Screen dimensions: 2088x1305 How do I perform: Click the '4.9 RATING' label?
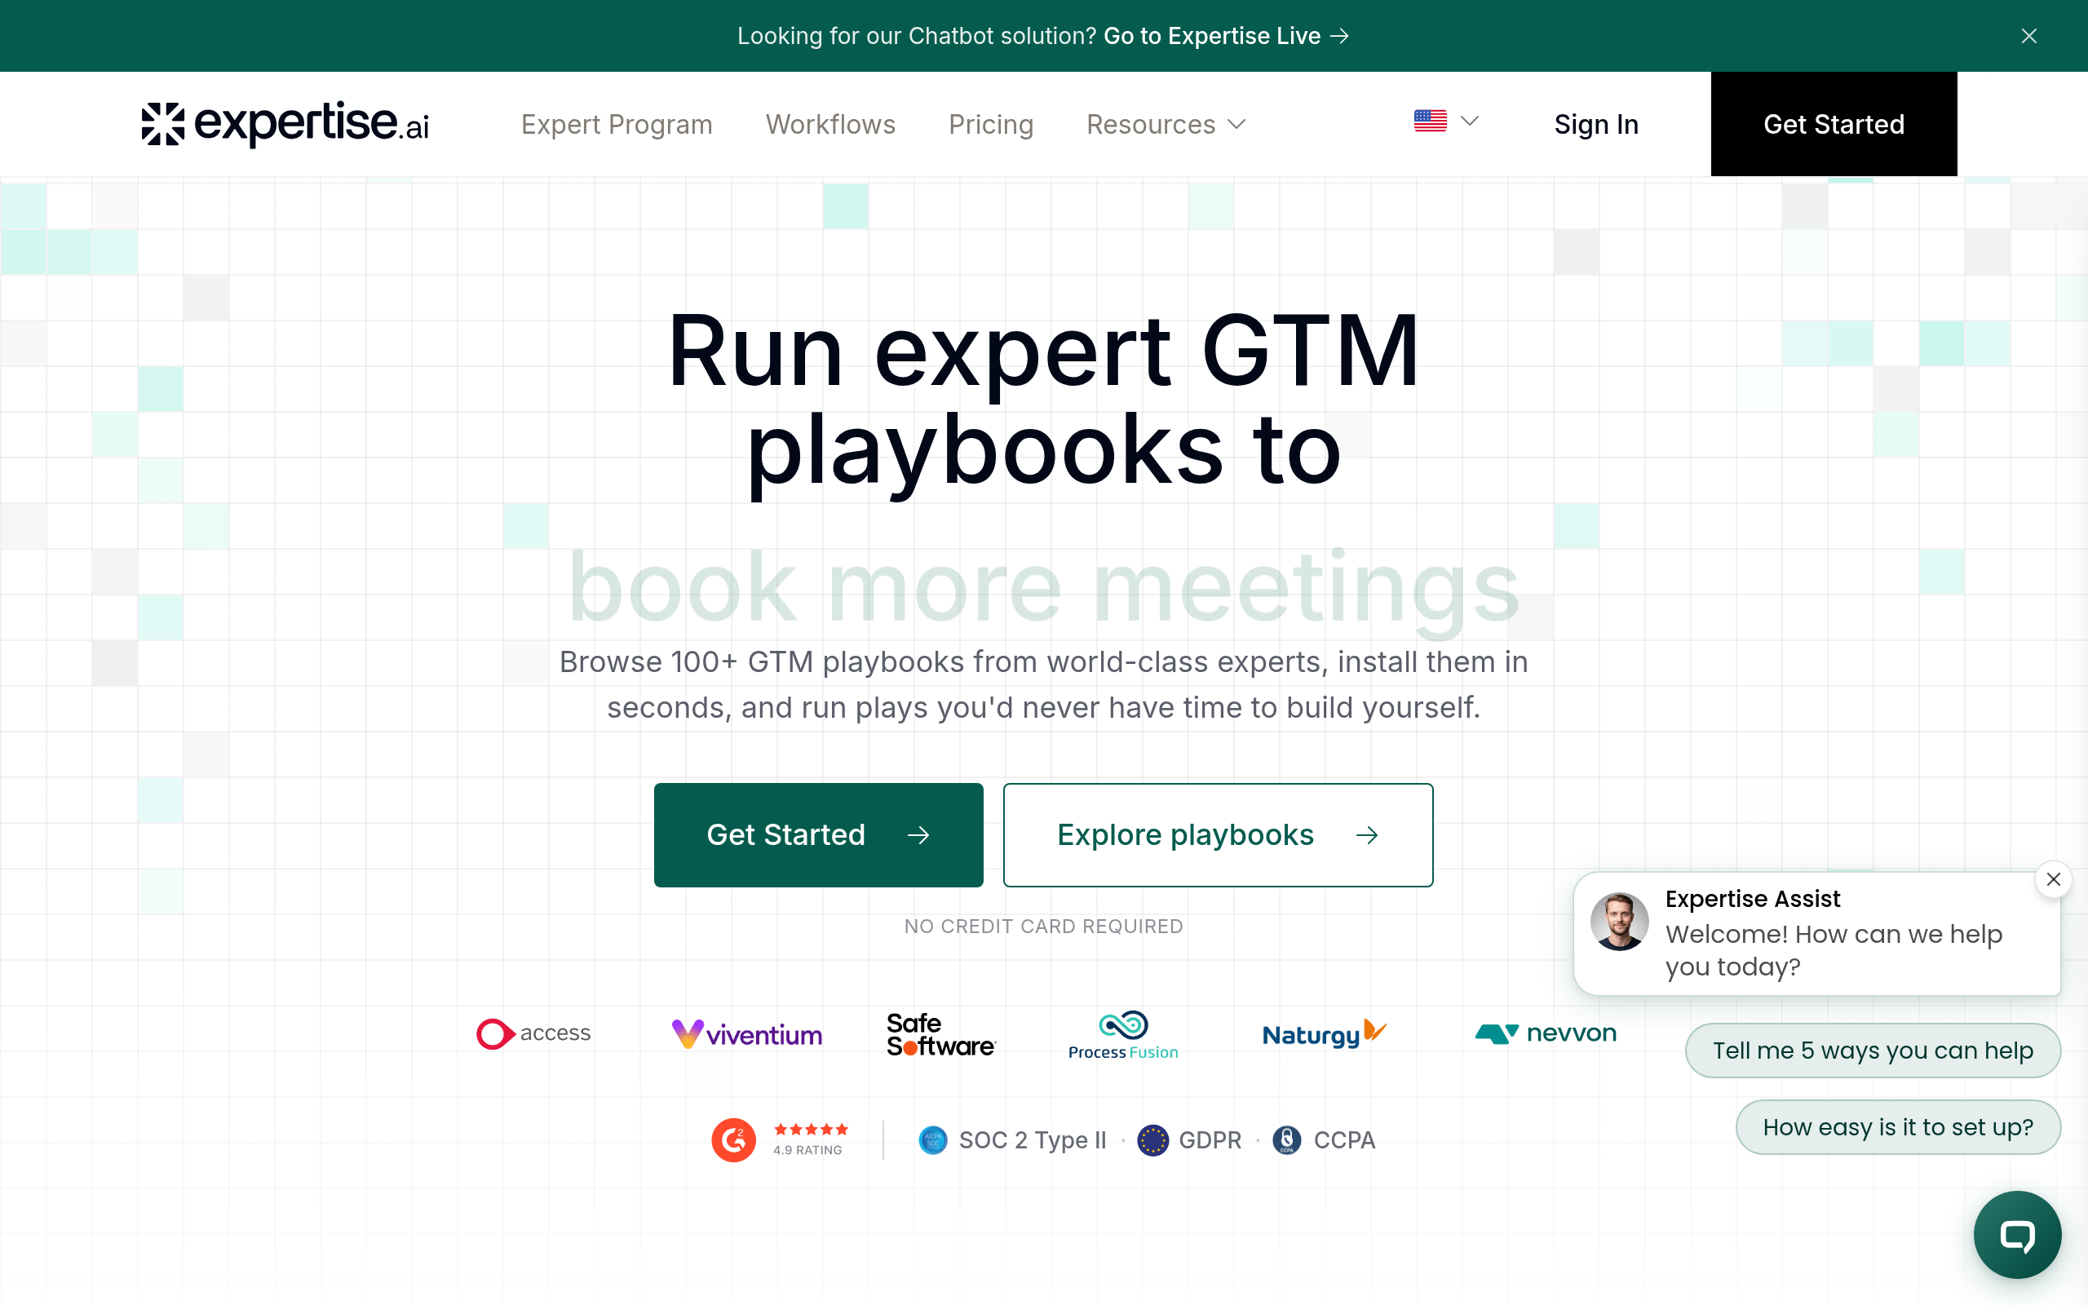point(807,1150)
